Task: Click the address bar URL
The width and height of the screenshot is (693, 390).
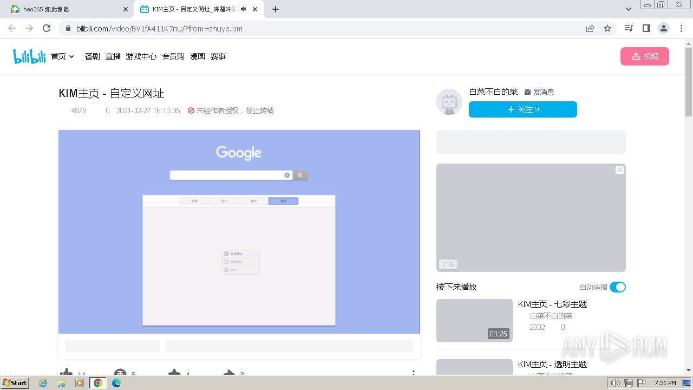Action: coord(159,29)
